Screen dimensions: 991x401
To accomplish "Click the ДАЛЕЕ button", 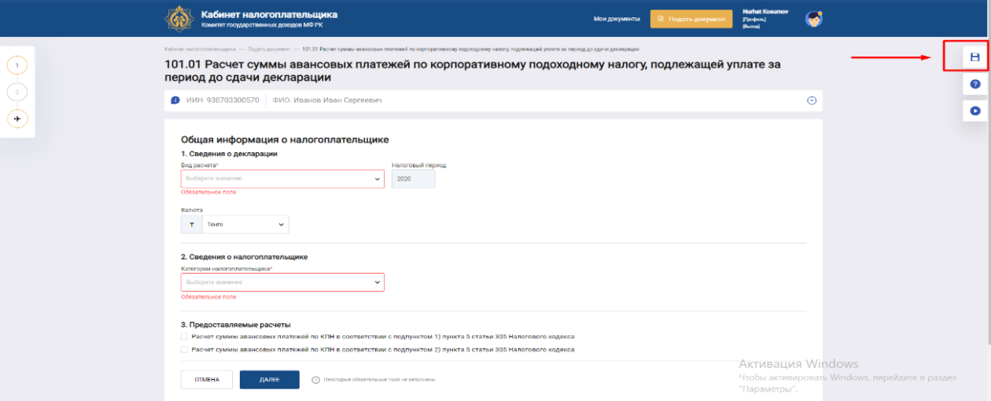I will coord(270,380).
